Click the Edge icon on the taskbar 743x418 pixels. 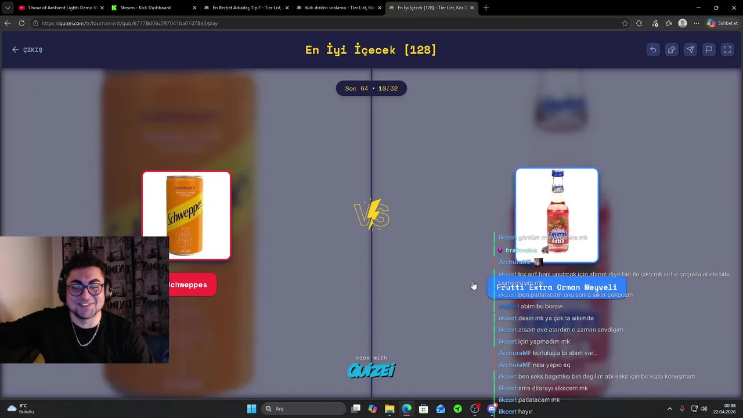coord(407,409)
